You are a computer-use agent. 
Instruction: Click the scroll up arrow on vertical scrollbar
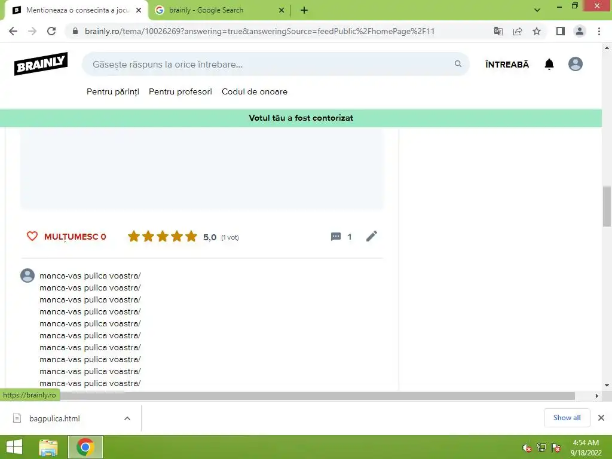(607, 48)
